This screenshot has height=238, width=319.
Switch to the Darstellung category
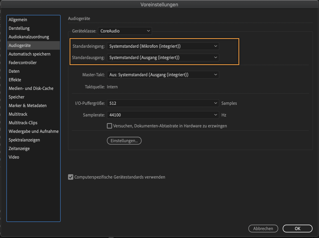(x=19, y=28)
